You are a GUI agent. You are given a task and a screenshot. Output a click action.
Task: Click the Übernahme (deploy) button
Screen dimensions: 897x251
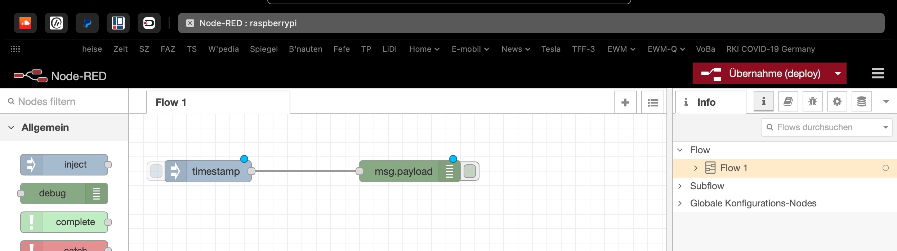tap(761, 73)
